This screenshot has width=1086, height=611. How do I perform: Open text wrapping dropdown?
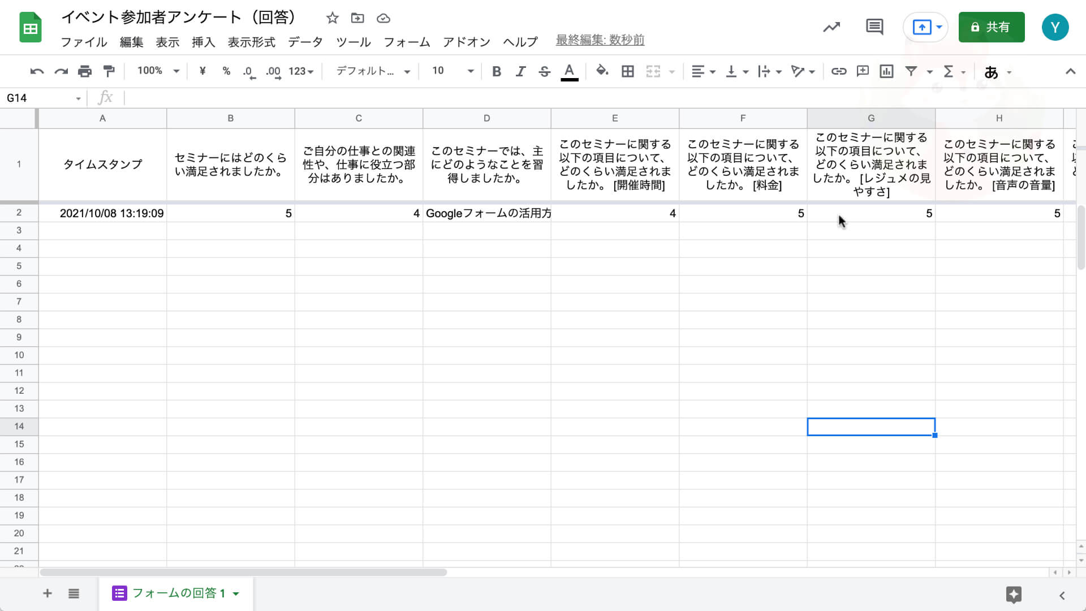coord(770,71)
